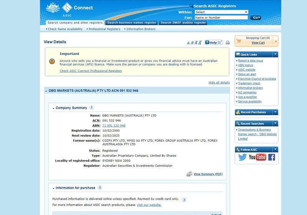Click the Shopping Cart arrow on right

(276, 41)
